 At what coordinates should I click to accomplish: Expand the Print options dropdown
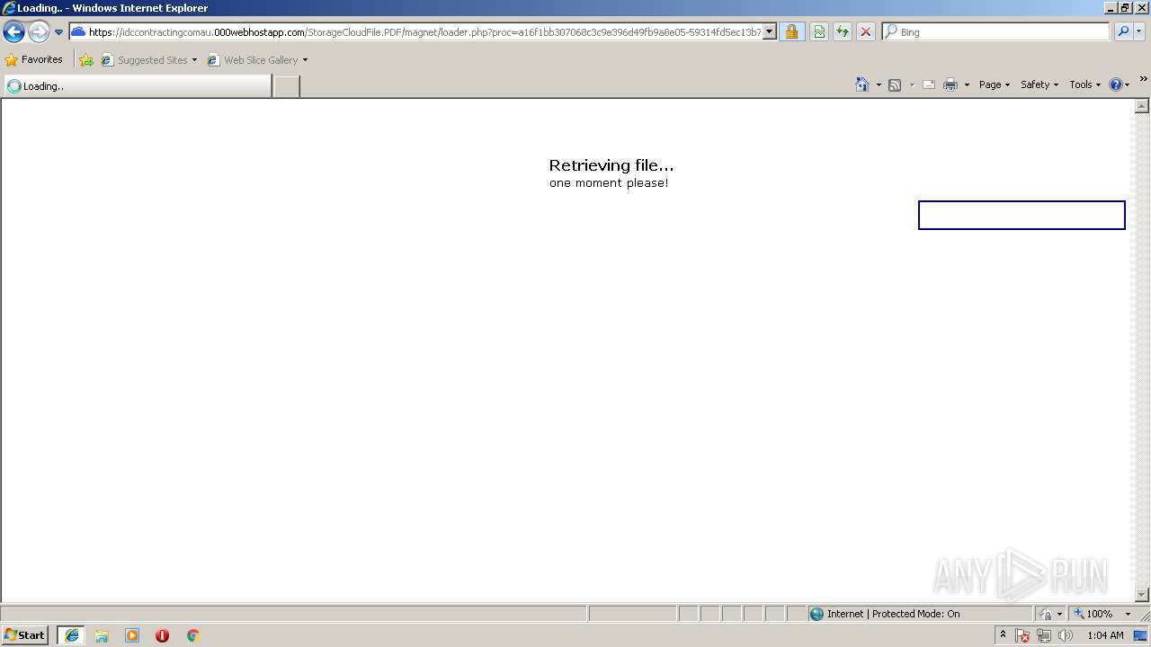coord(967,84)
